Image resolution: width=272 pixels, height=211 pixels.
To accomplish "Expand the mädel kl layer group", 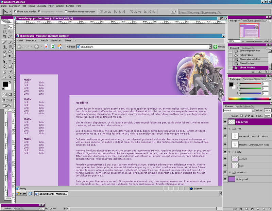I will (x=230, y=172).
